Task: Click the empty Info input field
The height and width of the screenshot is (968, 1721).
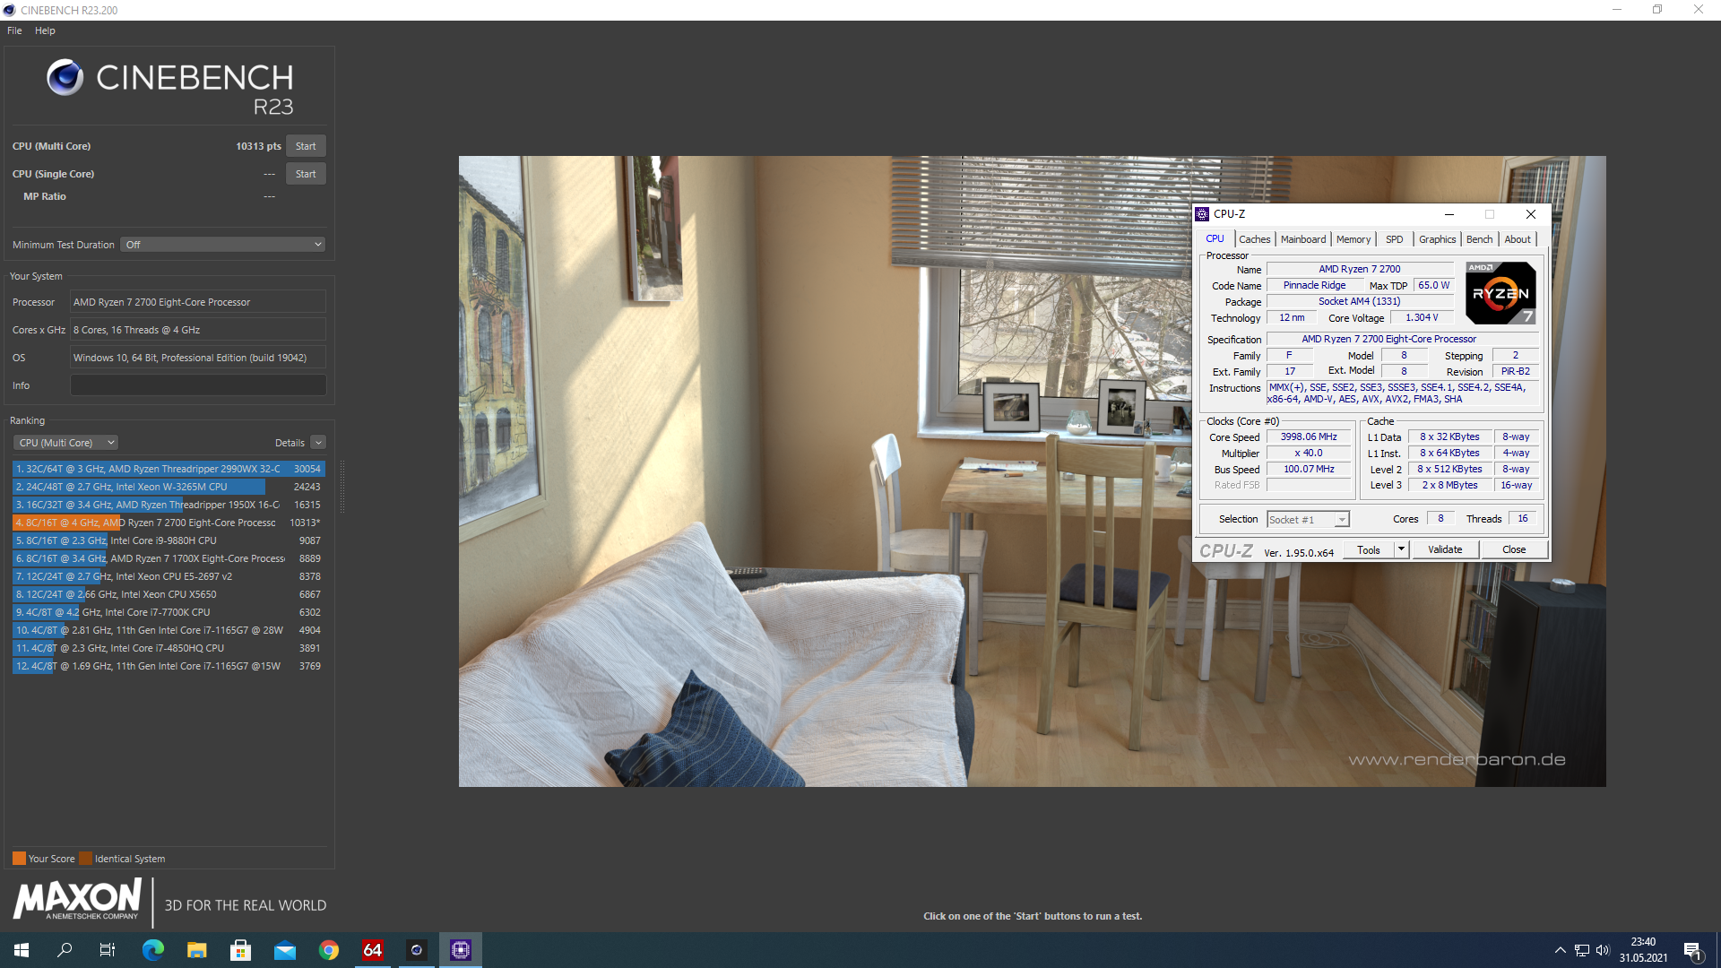Action: 198,385
